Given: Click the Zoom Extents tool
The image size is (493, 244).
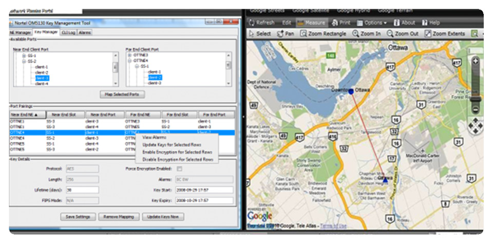Looking at the screenshot, I should pyautogui.click(x=445, y=33).
